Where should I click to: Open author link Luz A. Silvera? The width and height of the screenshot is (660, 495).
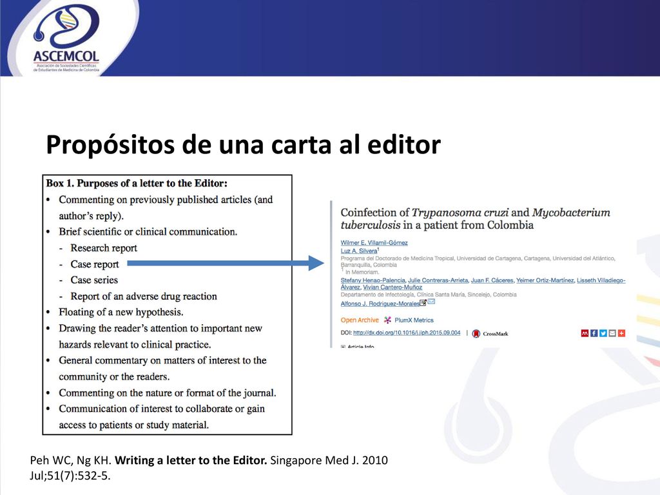coord(359,251)
